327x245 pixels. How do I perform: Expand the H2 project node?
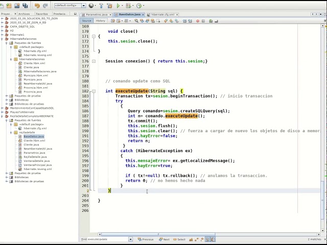(2, 31)
